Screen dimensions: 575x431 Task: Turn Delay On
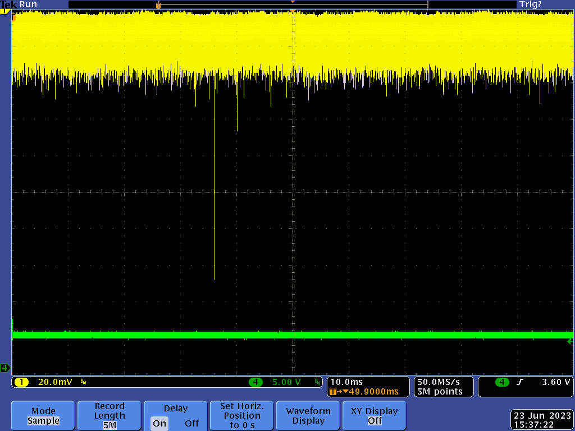(x=159, y=423)
